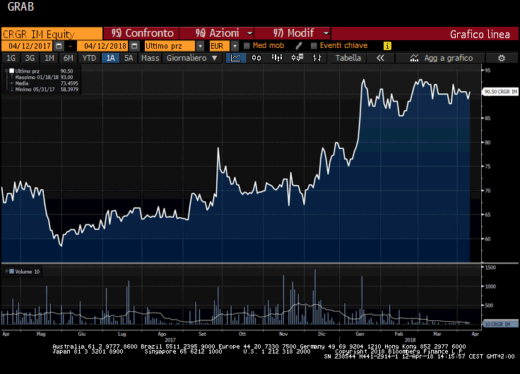Screen dimensions: 520x374
Task: Click the yellow info icon
Action: coord(387,45)
